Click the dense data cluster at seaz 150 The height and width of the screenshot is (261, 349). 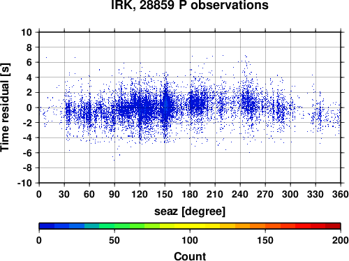pyautogui.click(x=165, y=105)
